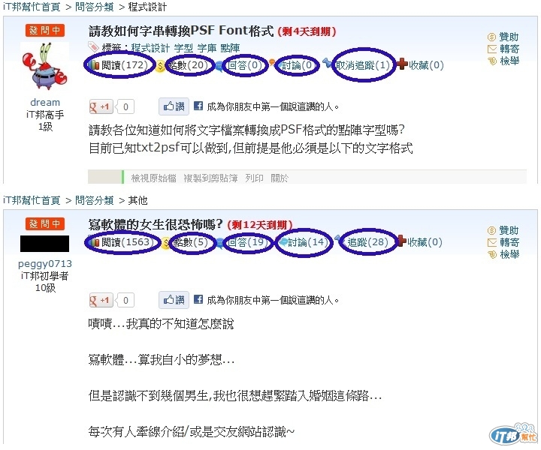Image resolution: width=541 pixels, height=450 pixels.
Task: Click the iT邦幫忙 logo at bottom right
Action: [x=513, y=434]
